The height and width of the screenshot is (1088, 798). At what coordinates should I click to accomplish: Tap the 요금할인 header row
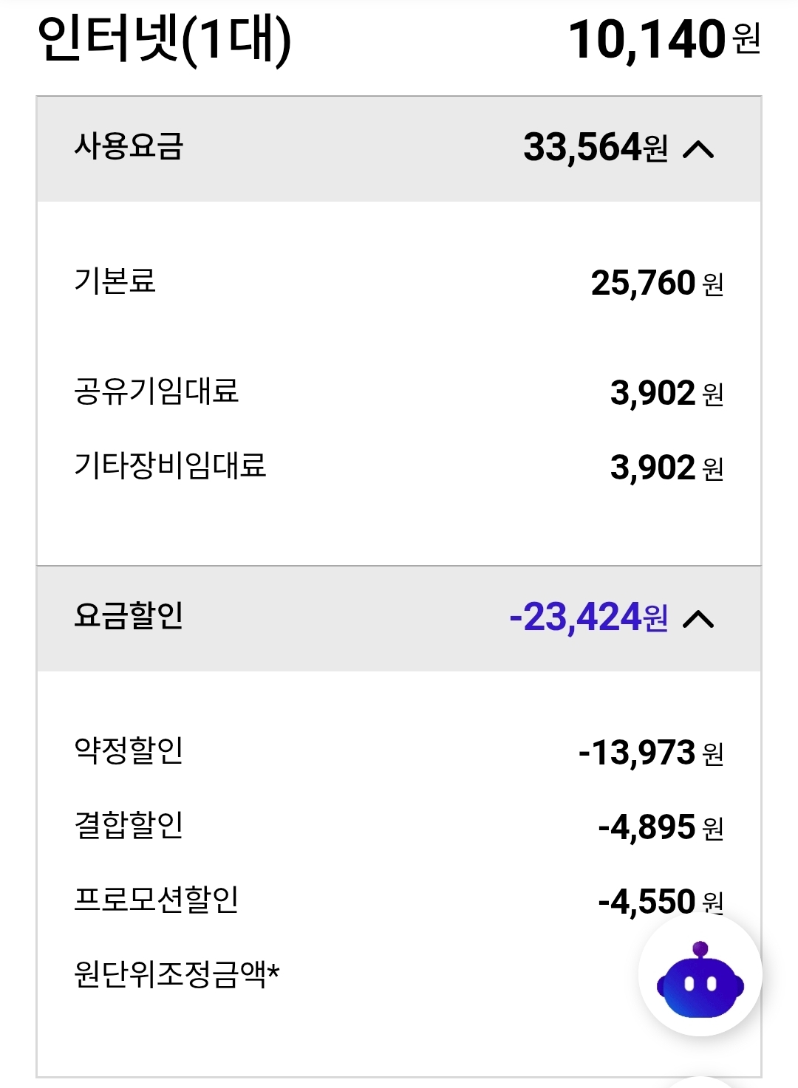pos(399,619)
